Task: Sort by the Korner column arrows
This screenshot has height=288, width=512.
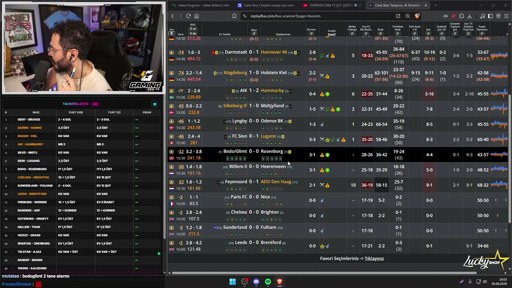Action: coord(311,34)
